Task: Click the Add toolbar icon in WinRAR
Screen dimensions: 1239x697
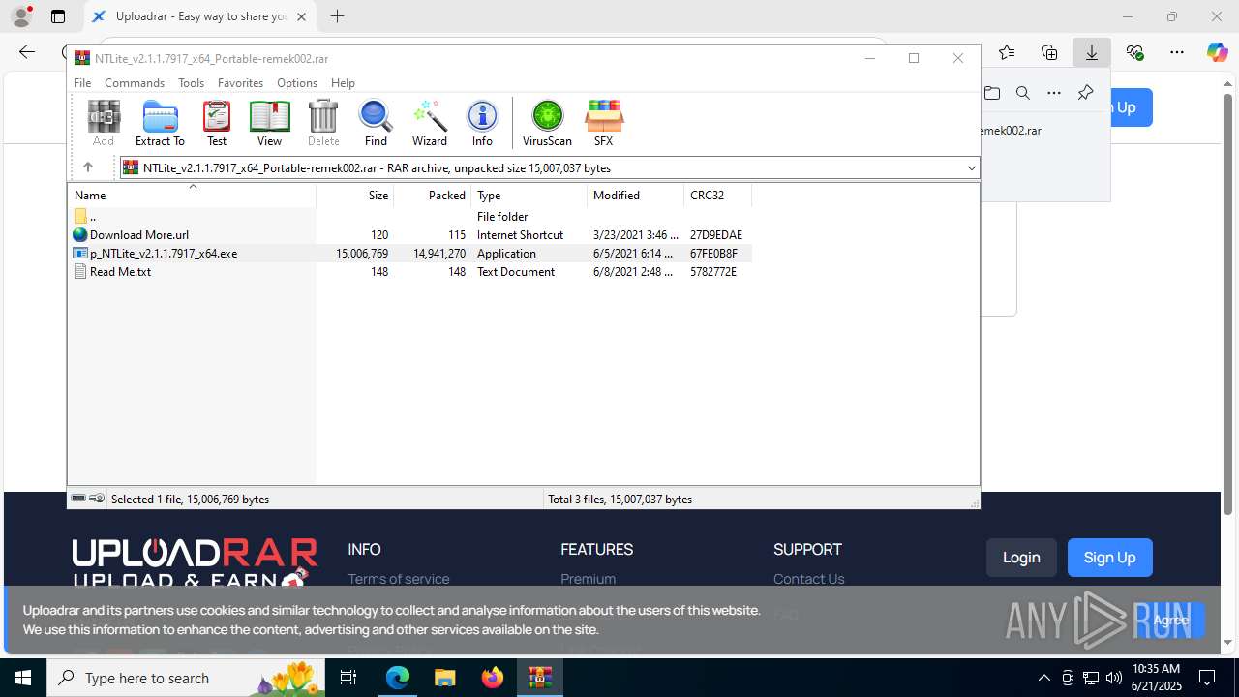Action: click(x=104, y=123)
